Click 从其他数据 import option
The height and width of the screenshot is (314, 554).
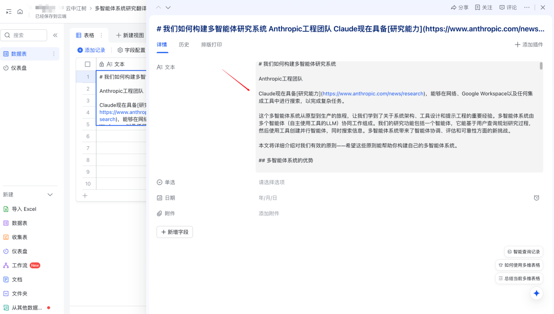(26, 308)
